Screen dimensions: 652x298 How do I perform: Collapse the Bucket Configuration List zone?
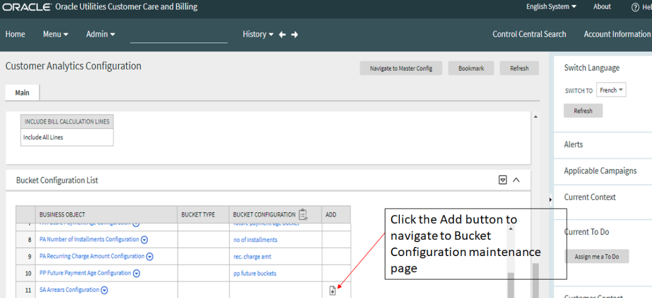pos(516,180)
